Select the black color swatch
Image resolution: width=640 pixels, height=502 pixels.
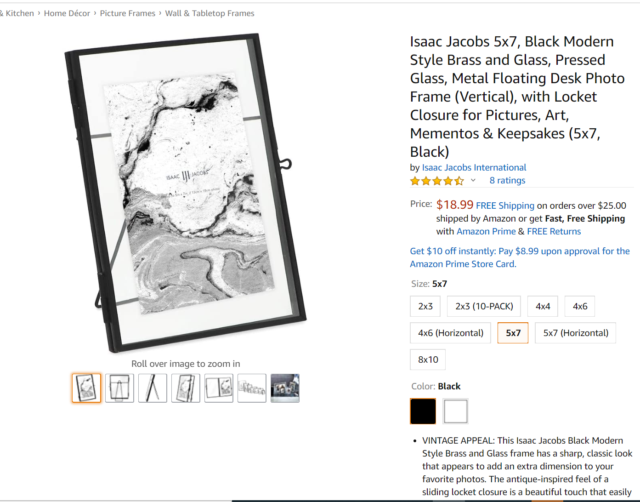click(x=423, y=411)
